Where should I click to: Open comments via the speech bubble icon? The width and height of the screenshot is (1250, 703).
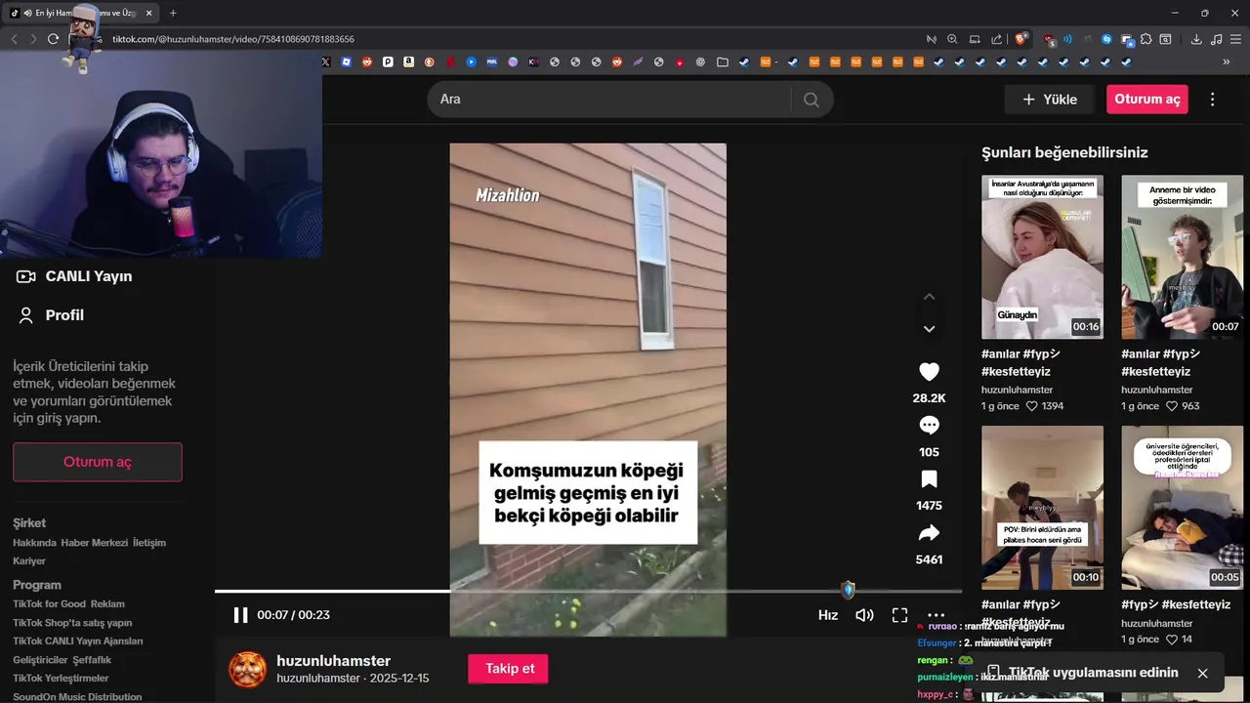coord(929,425)
